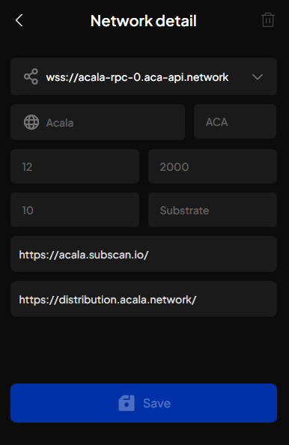
Task: Click the floppy disk icon on Save
Action: point(127,403)
